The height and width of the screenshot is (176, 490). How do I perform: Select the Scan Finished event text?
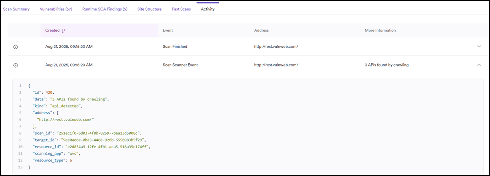point(175,47)
